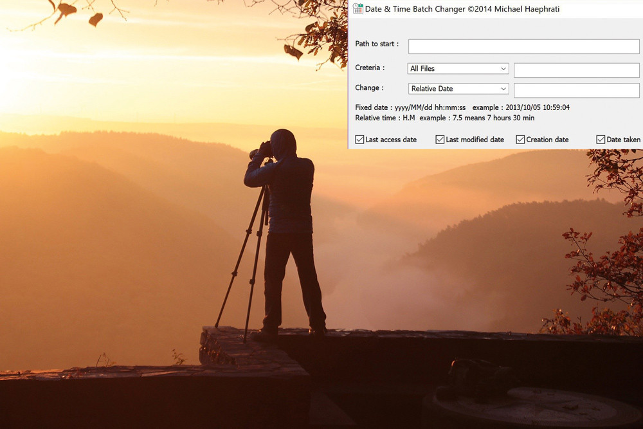The image size is (643, 429).
Task: Click the calendar app icon in title bar
Action: 358,8
